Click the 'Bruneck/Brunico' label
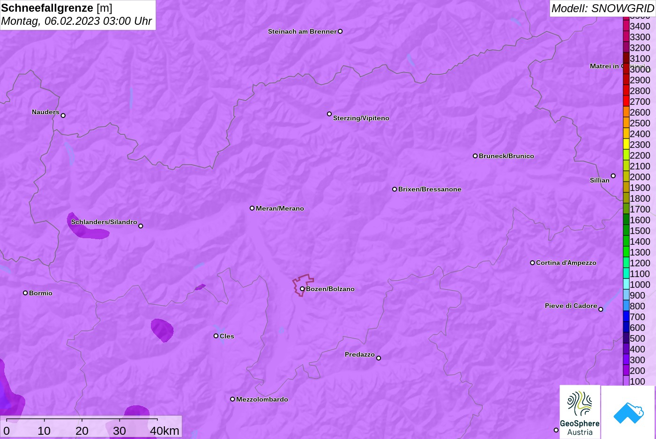Image resolution: width=656 pixels, height=439 pixels. click(x=507, y=156)
